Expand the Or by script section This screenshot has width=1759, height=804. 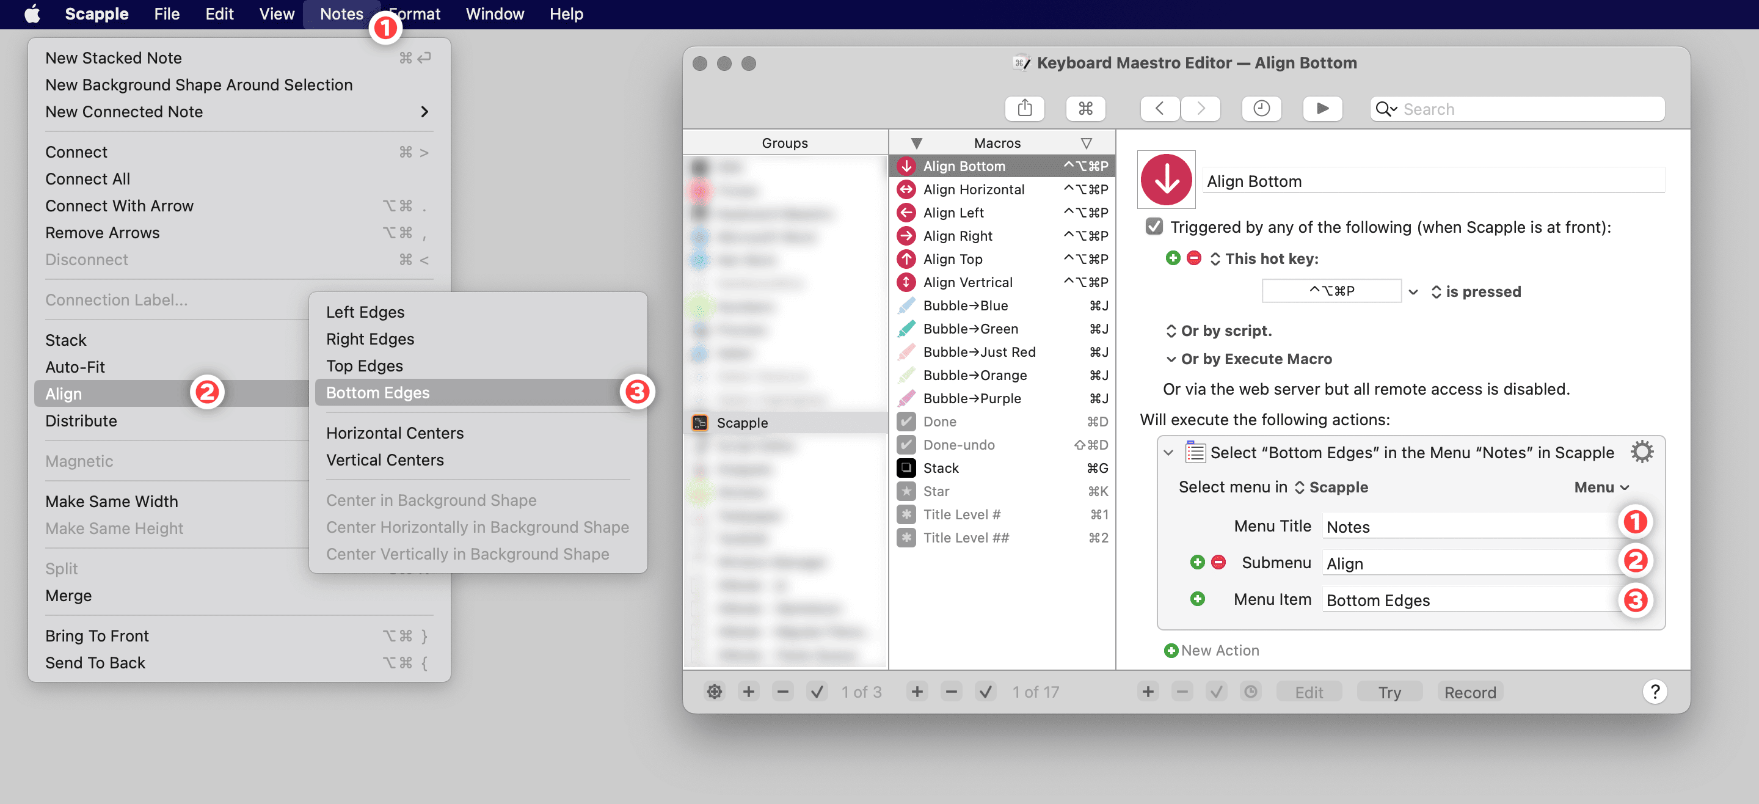[x=1171, y=331]
